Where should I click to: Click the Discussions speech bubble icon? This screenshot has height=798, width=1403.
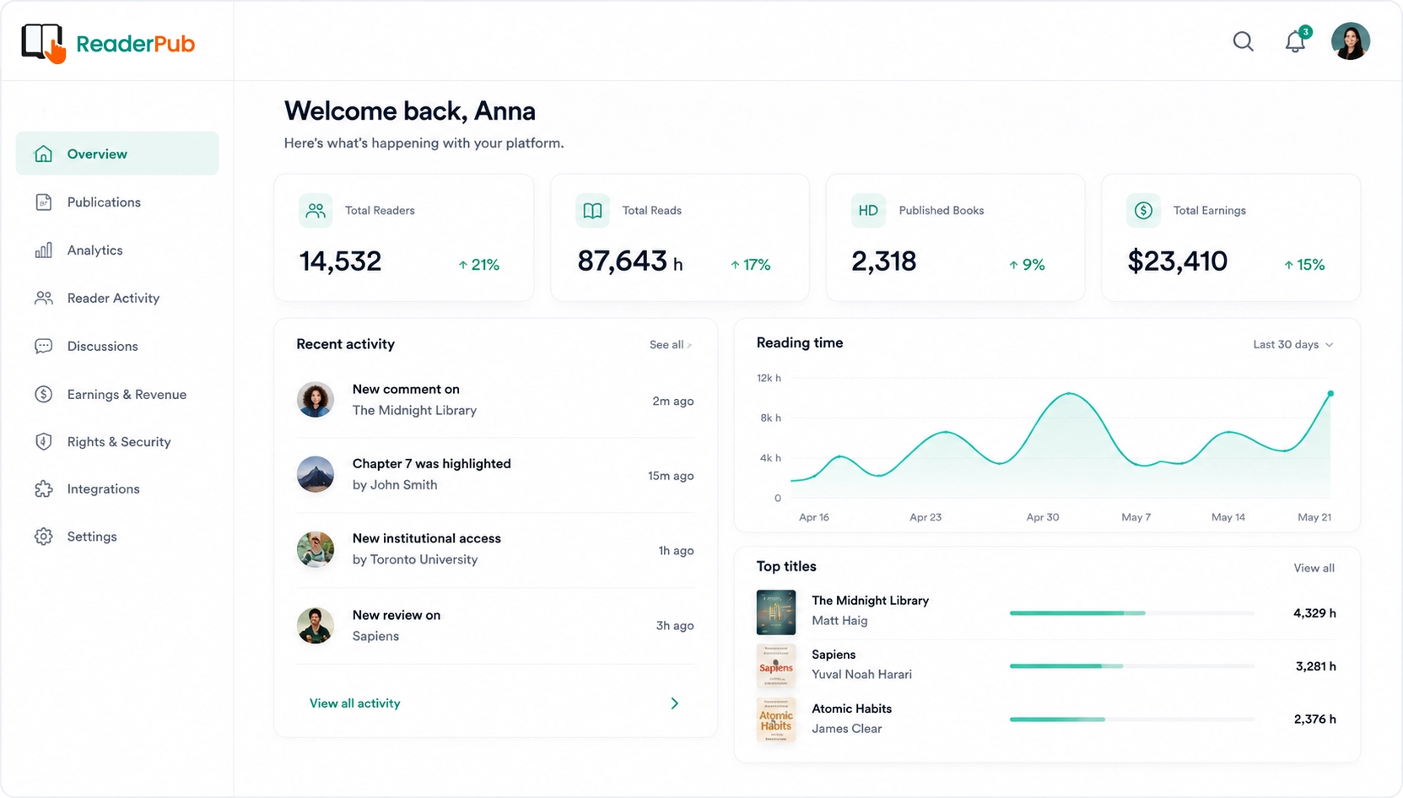(x=43, y=346)
